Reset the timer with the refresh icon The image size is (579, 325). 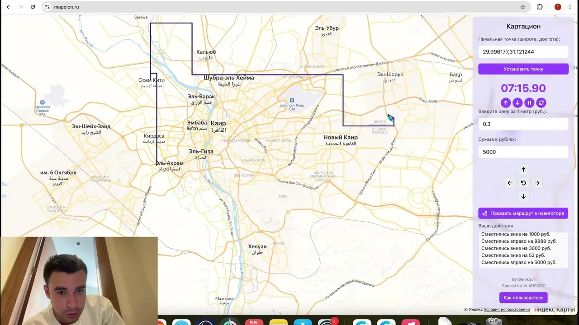click(x=541, y=102)
